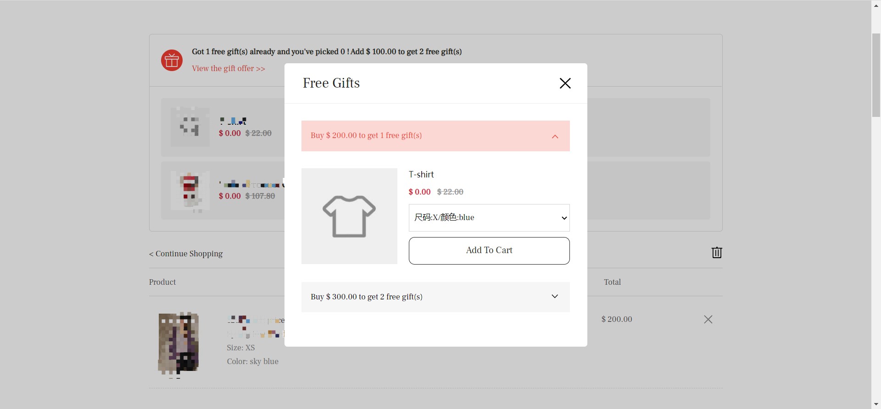The width and height of the screenshot is (881, 409).
Task: Open View the gift offer link
Action: [x=229, y=68]
